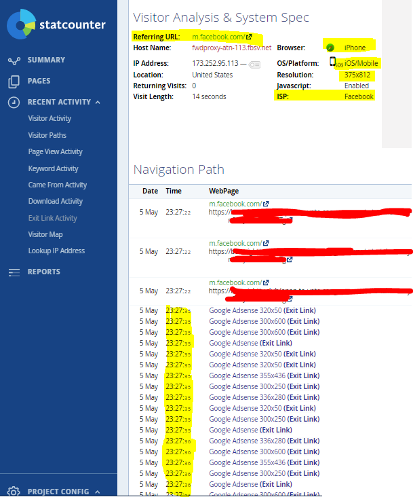Go to Visitor Activity
Viewport: 413px width, 497px height.
click(x=50, y=119)
